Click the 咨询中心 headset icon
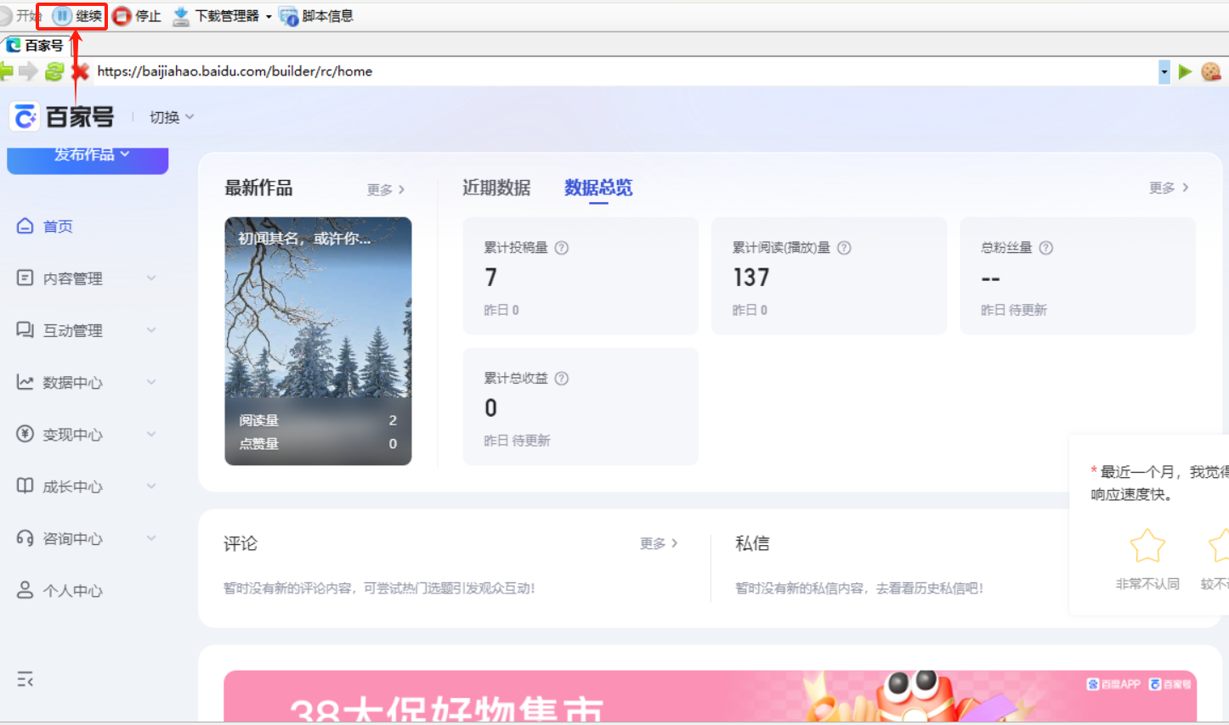Screen dimensions: 1229x725 [25, 538]
